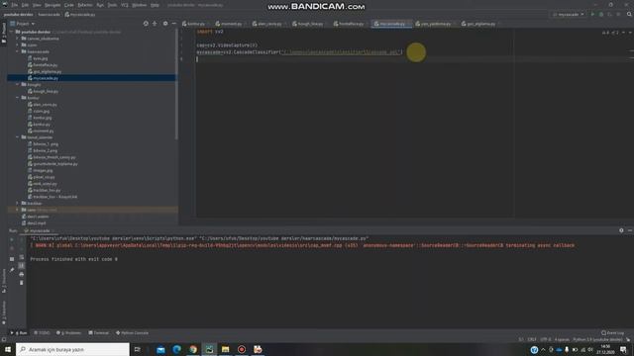
Task: Switch to the hough_line.py editor tab
Action: pyautogui.click(x=308, y=24)
